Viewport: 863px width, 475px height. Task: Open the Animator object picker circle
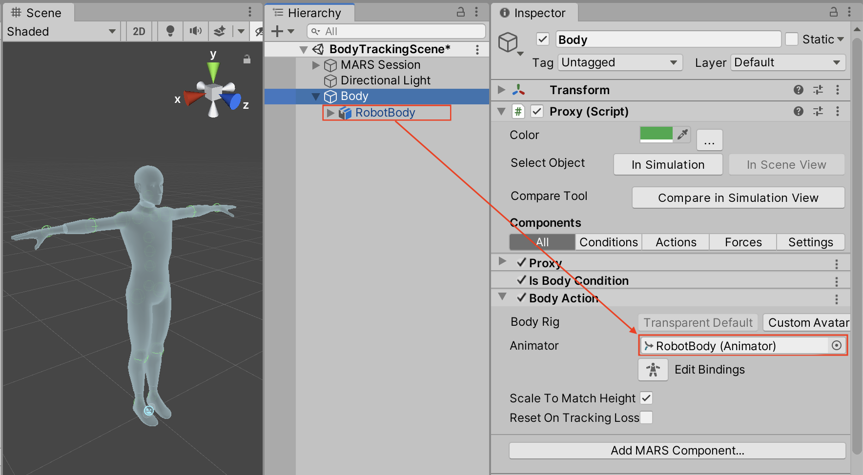coord(836,346)
